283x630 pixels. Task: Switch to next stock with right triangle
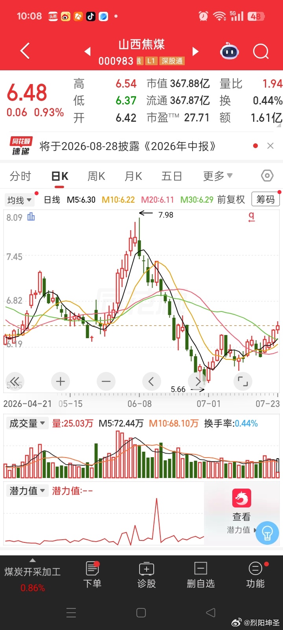[195, 51]
